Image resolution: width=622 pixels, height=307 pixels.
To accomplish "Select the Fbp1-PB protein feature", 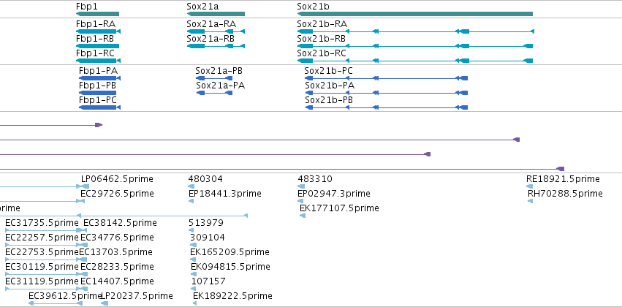I will point(98,93).
